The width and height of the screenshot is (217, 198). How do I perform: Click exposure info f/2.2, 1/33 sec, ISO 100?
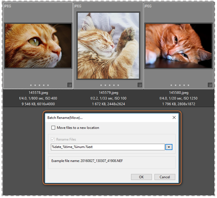pyautogui.click(x=108, y=98)
